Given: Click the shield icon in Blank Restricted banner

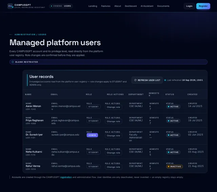Looking at the screenshot, I should click(13, 62).
